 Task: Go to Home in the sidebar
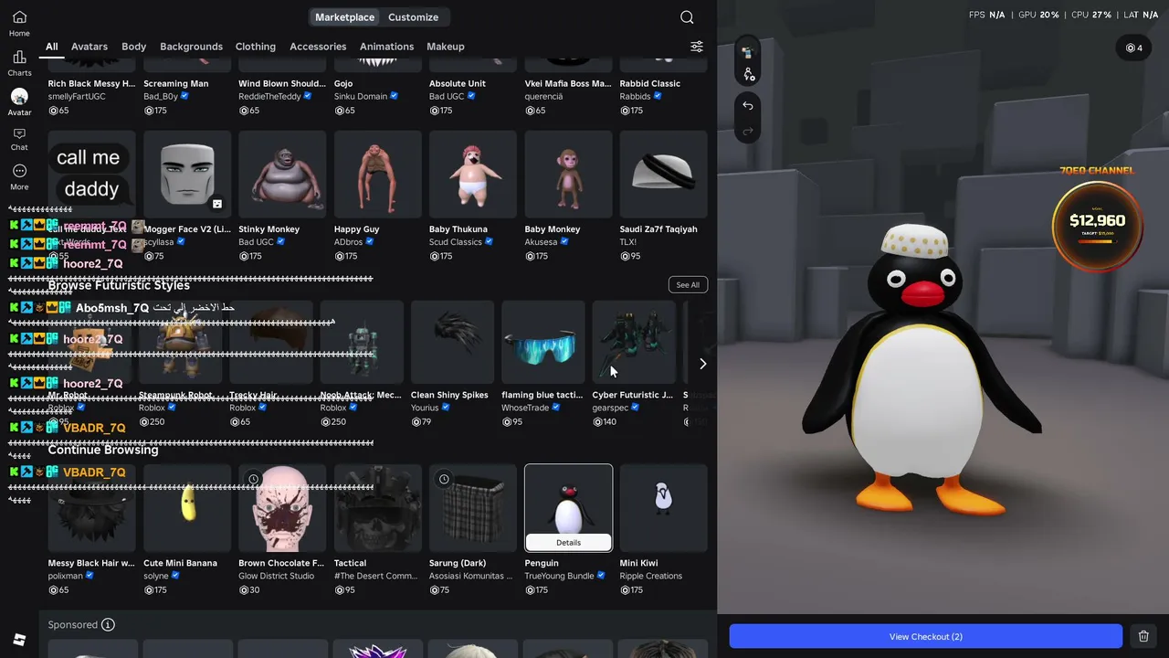pyautogui.click(x=19, y=24)
